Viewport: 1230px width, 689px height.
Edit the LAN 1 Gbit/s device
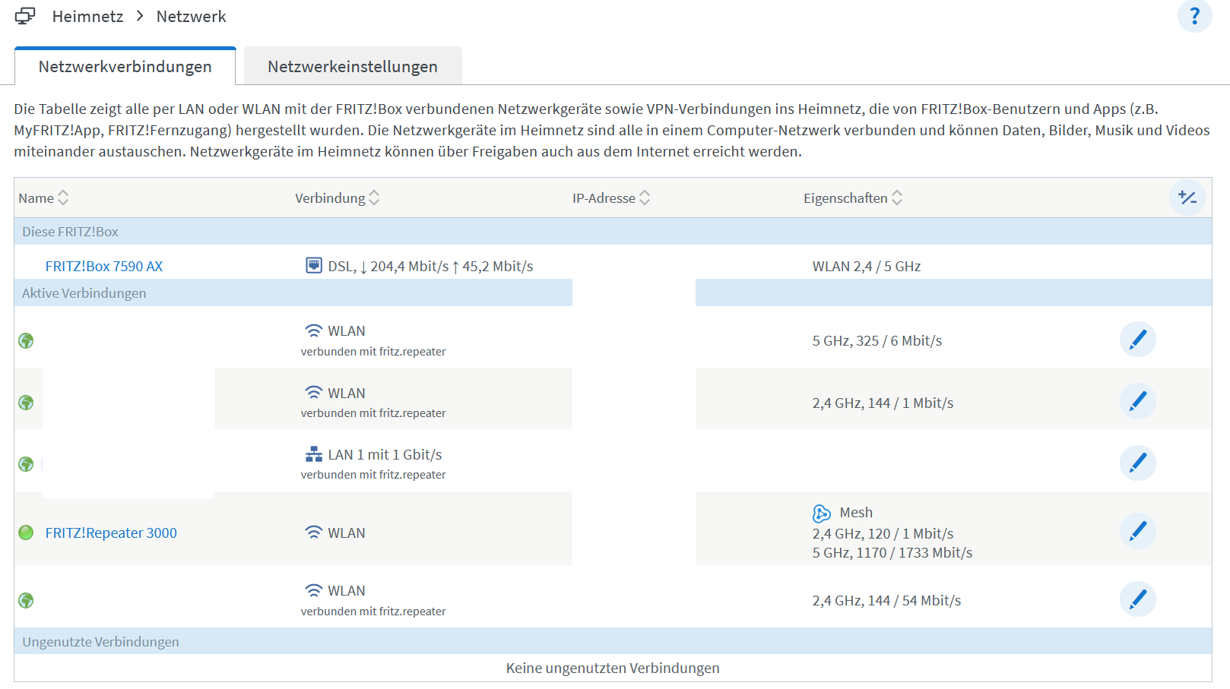[1138, 463]
